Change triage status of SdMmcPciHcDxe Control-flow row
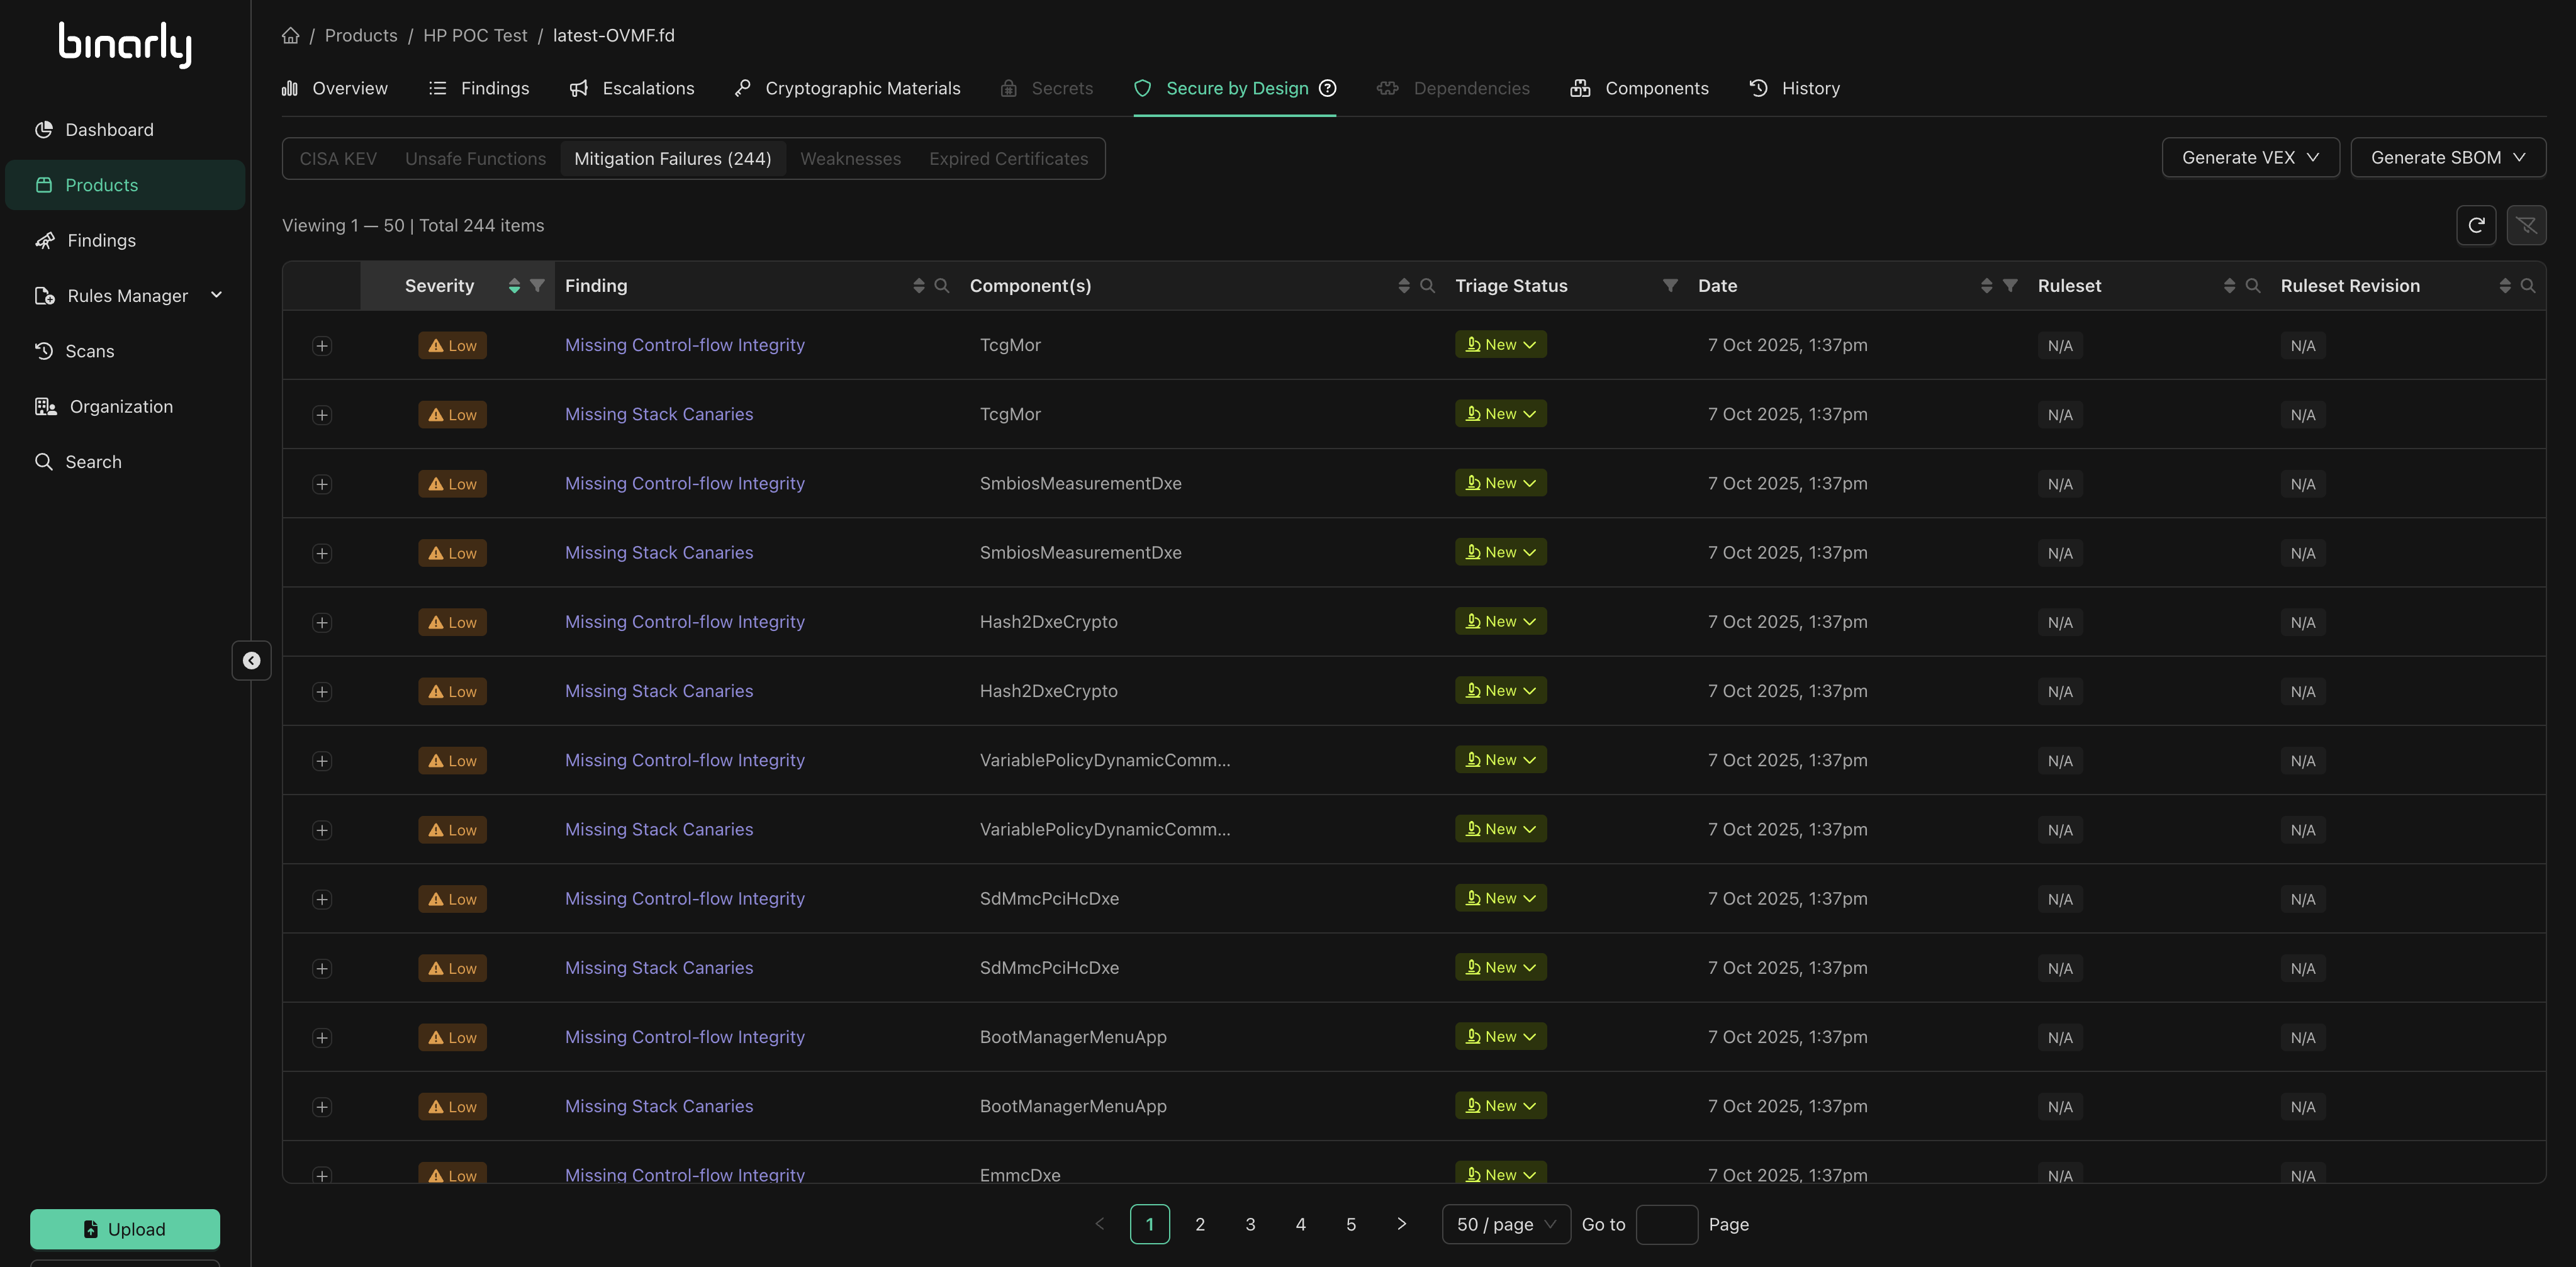 1500,898
